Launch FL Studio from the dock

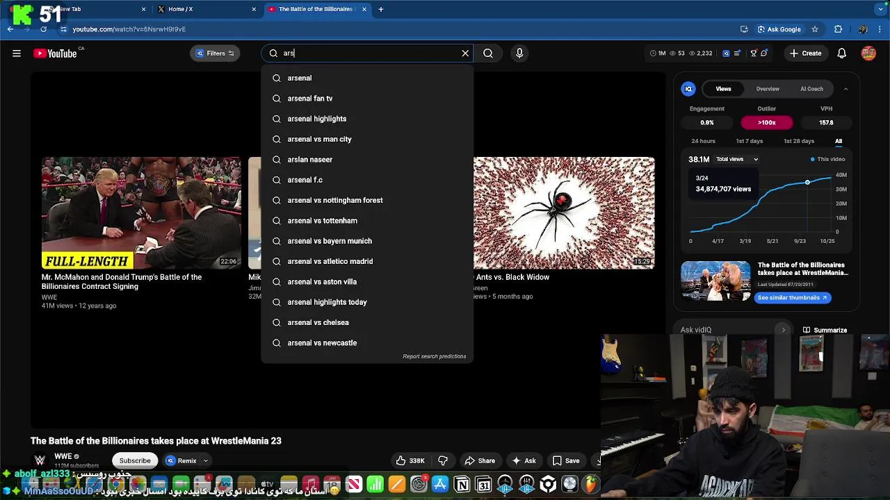(591, 484)
